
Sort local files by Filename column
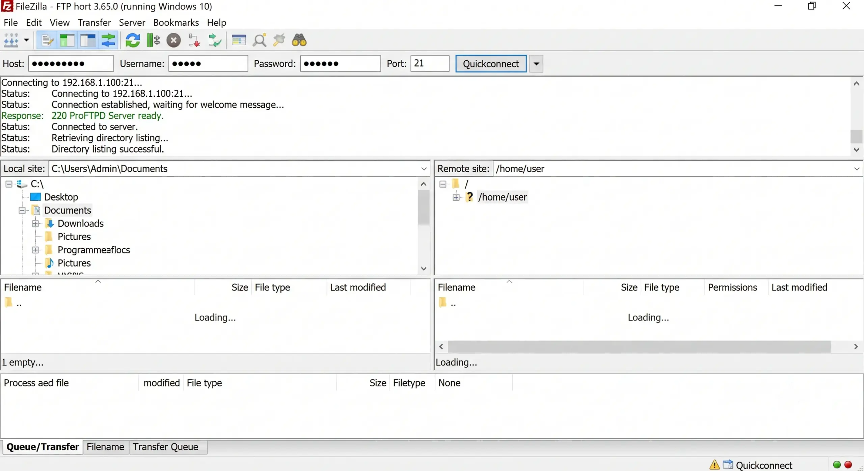pos(98,287)
